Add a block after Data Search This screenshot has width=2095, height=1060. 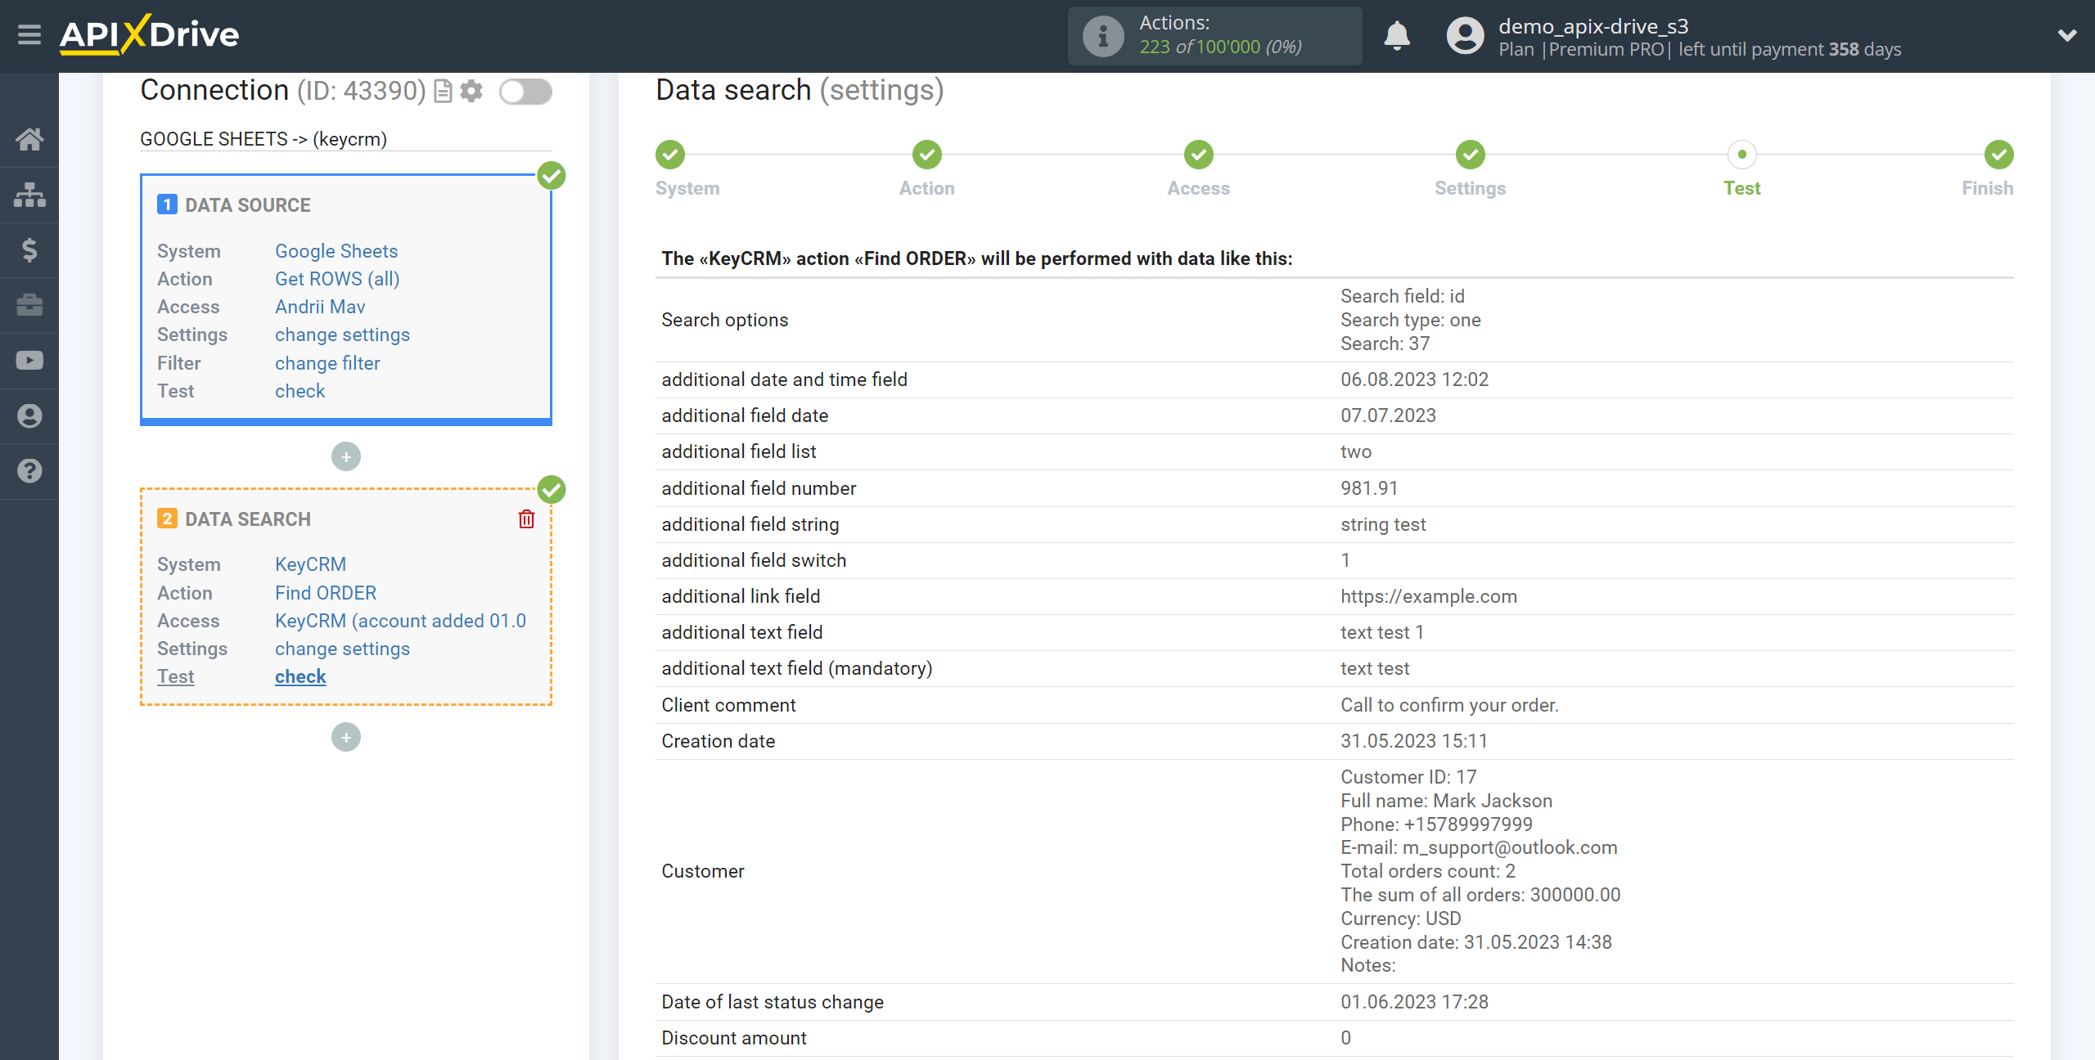coord(346,738)
